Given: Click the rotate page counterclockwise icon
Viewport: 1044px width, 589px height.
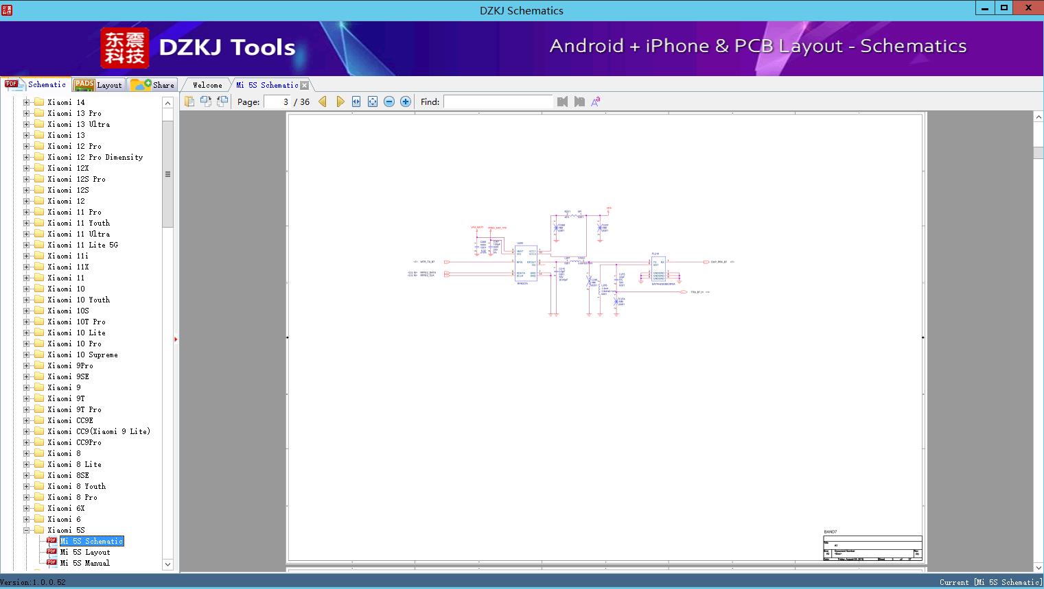Looking at the screenshot, I should click(x=205, y=101).
